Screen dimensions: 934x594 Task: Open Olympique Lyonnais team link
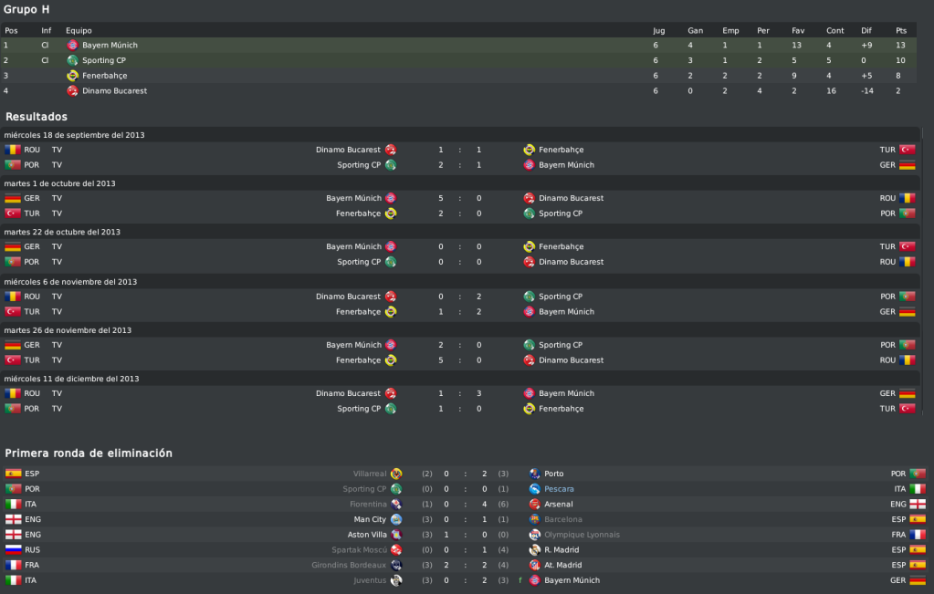[x=582, y=535]
